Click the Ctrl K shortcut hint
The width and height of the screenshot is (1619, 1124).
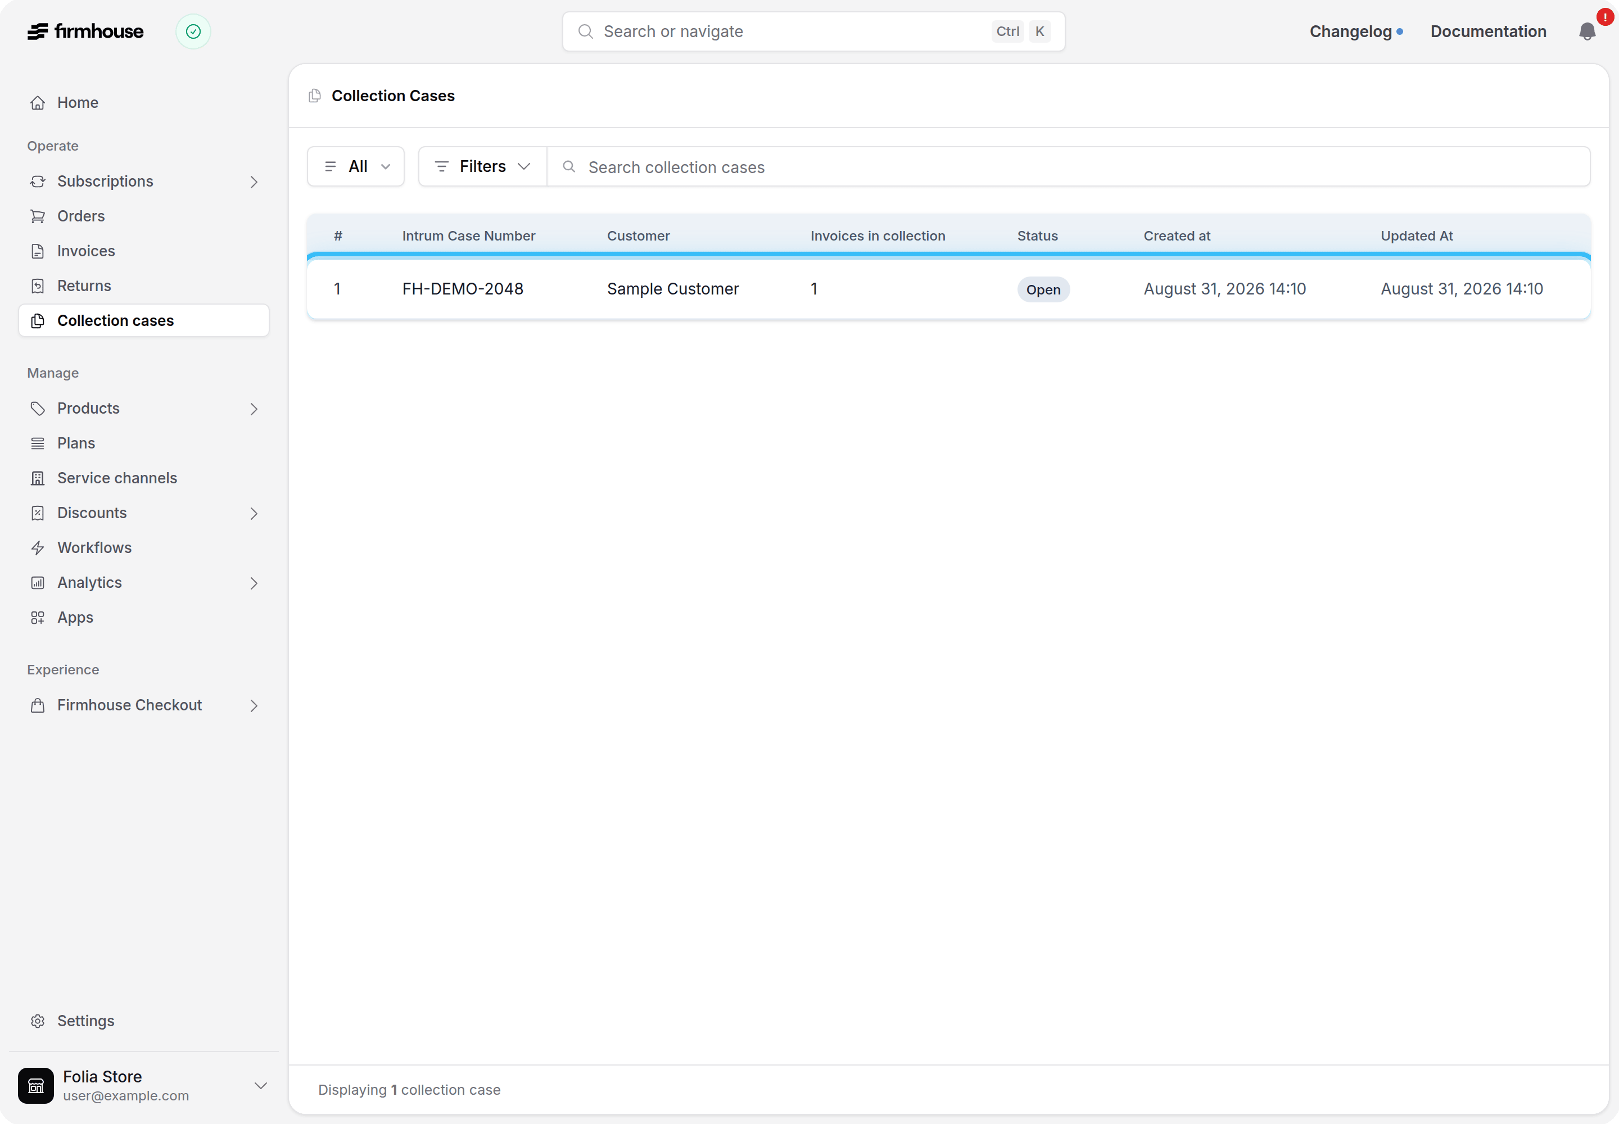coord(1021,31)
